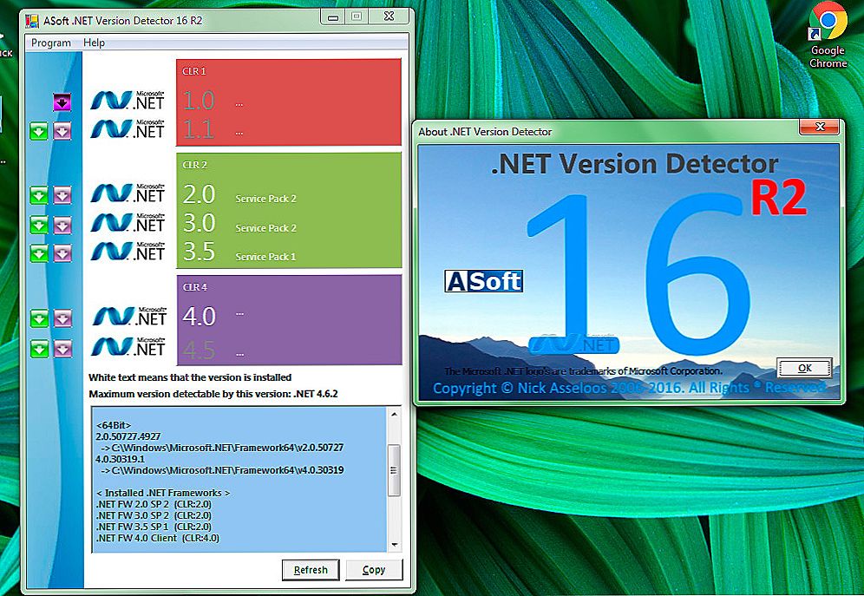Click the 3.5 'Service Pack 1' label
Screen dimensions: 864x596
(265, 257)
